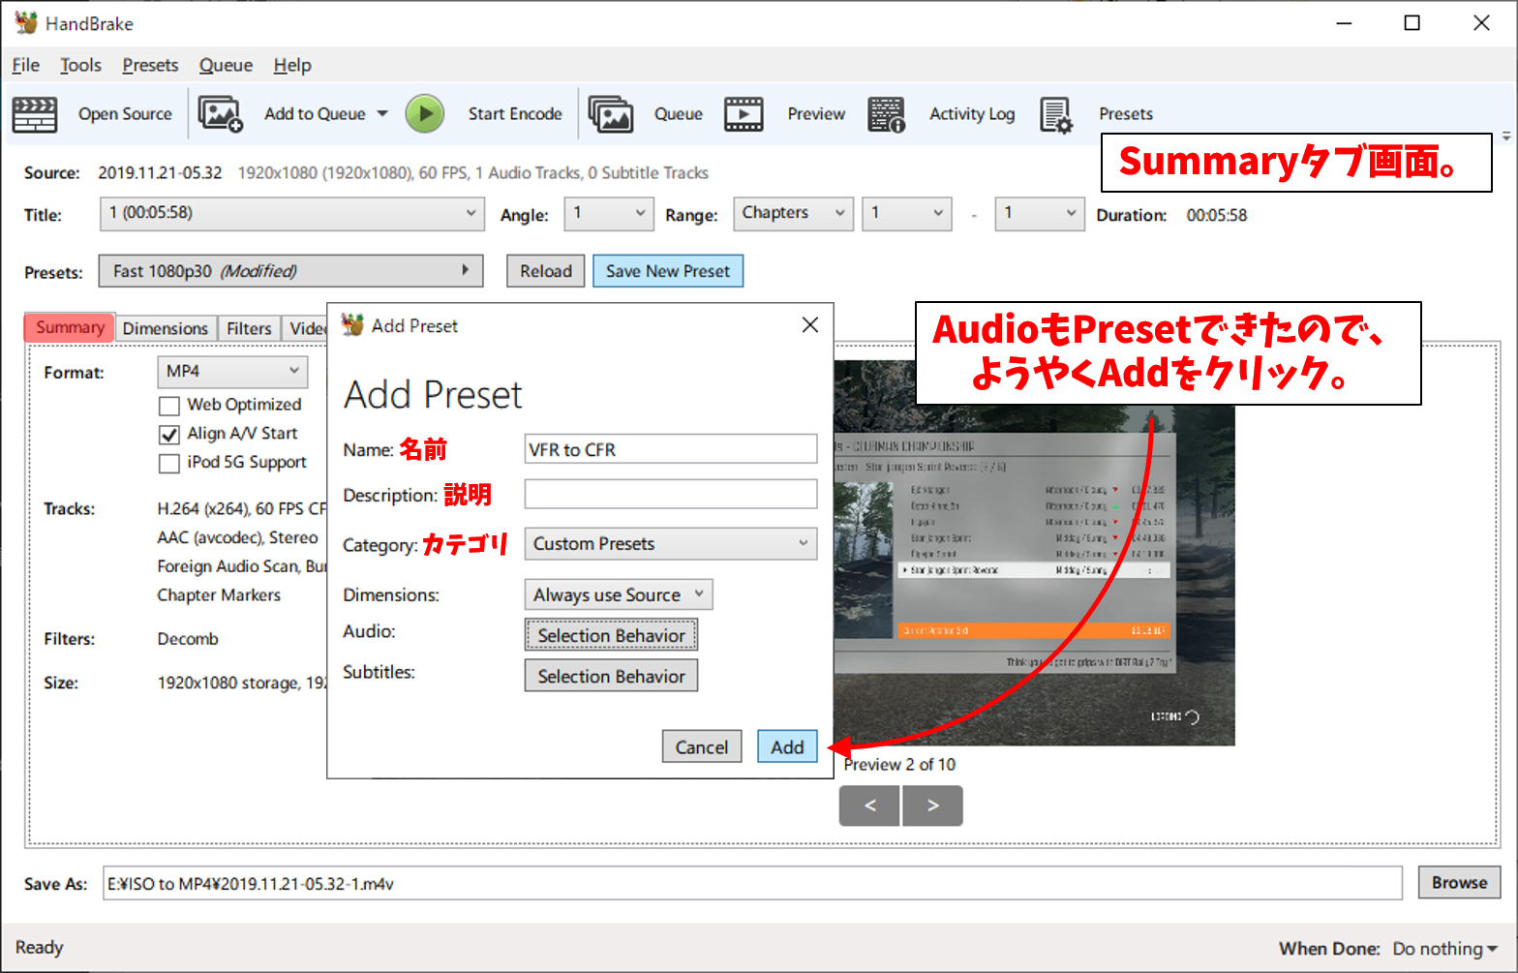Click the Preview film-strip icon

click(744, 114)
